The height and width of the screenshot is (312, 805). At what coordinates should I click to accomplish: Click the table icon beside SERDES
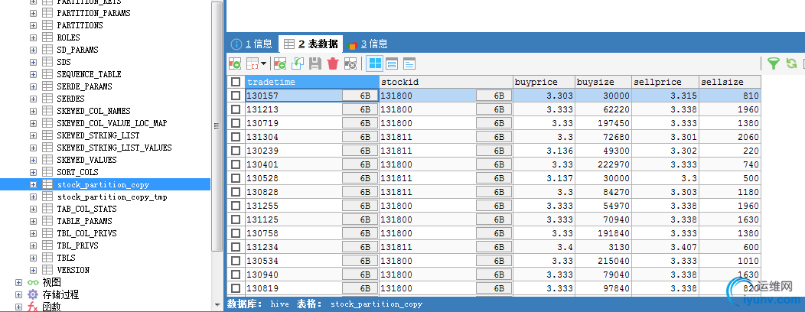click(x=47, y=99)
